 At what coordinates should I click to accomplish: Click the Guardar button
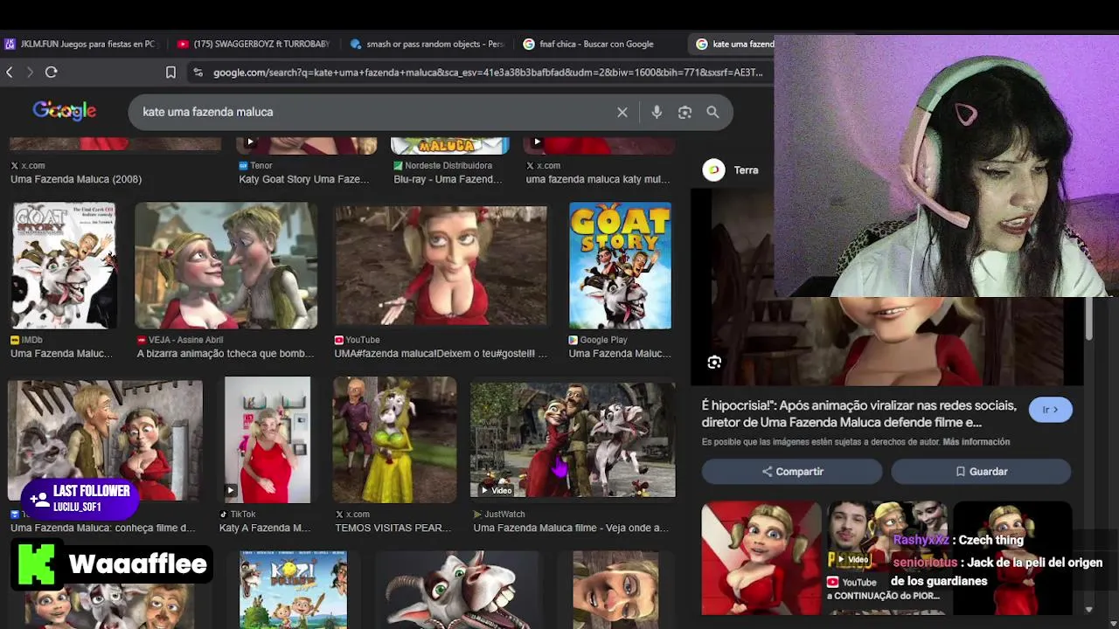click(981, 472)
